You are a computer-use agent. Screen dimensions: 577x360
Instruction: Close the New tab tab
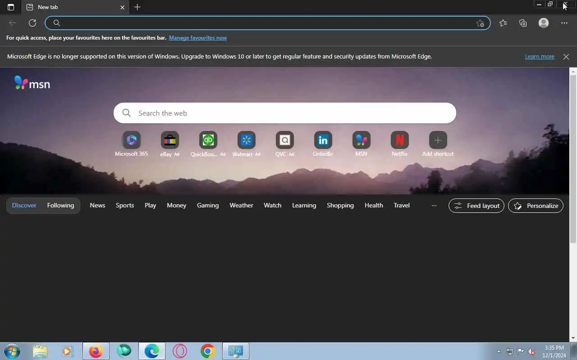pyautogui.click(x=122, y=7)
